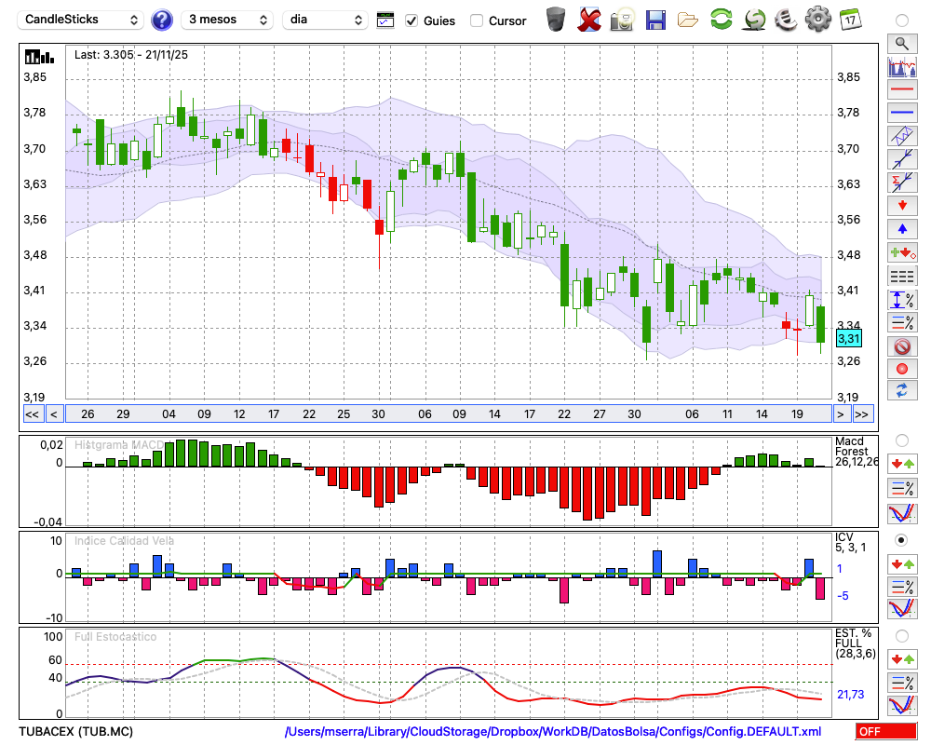Select the vertical percent measure tool
The height and width of the screenshot is (745, 931).
coord(902,300)
